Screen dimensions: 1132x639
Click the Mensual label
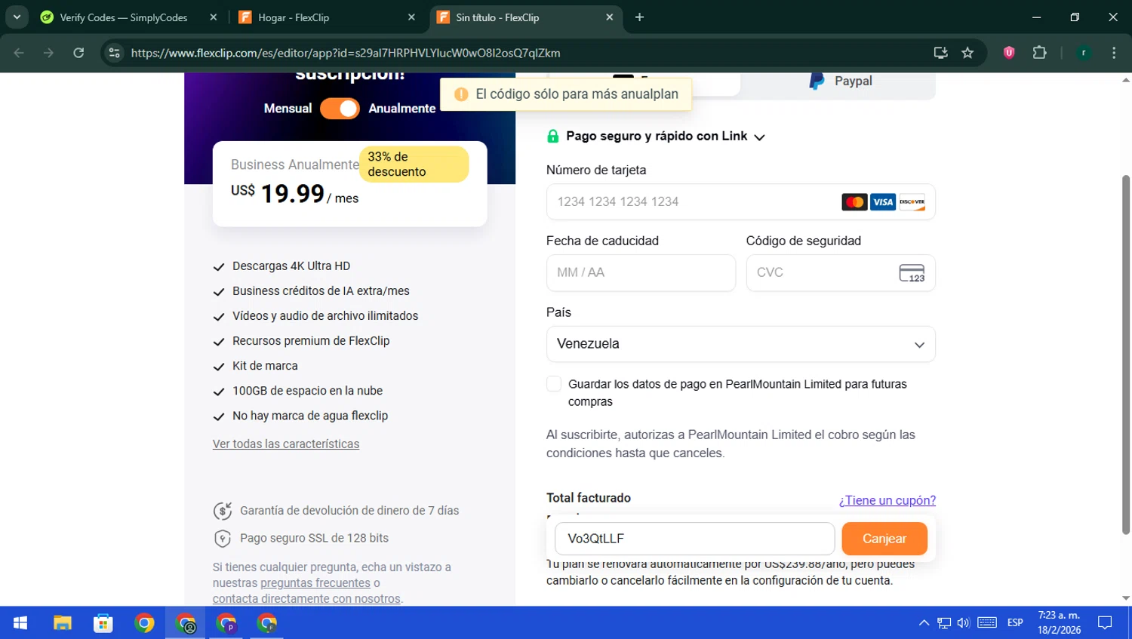[288, 109]
